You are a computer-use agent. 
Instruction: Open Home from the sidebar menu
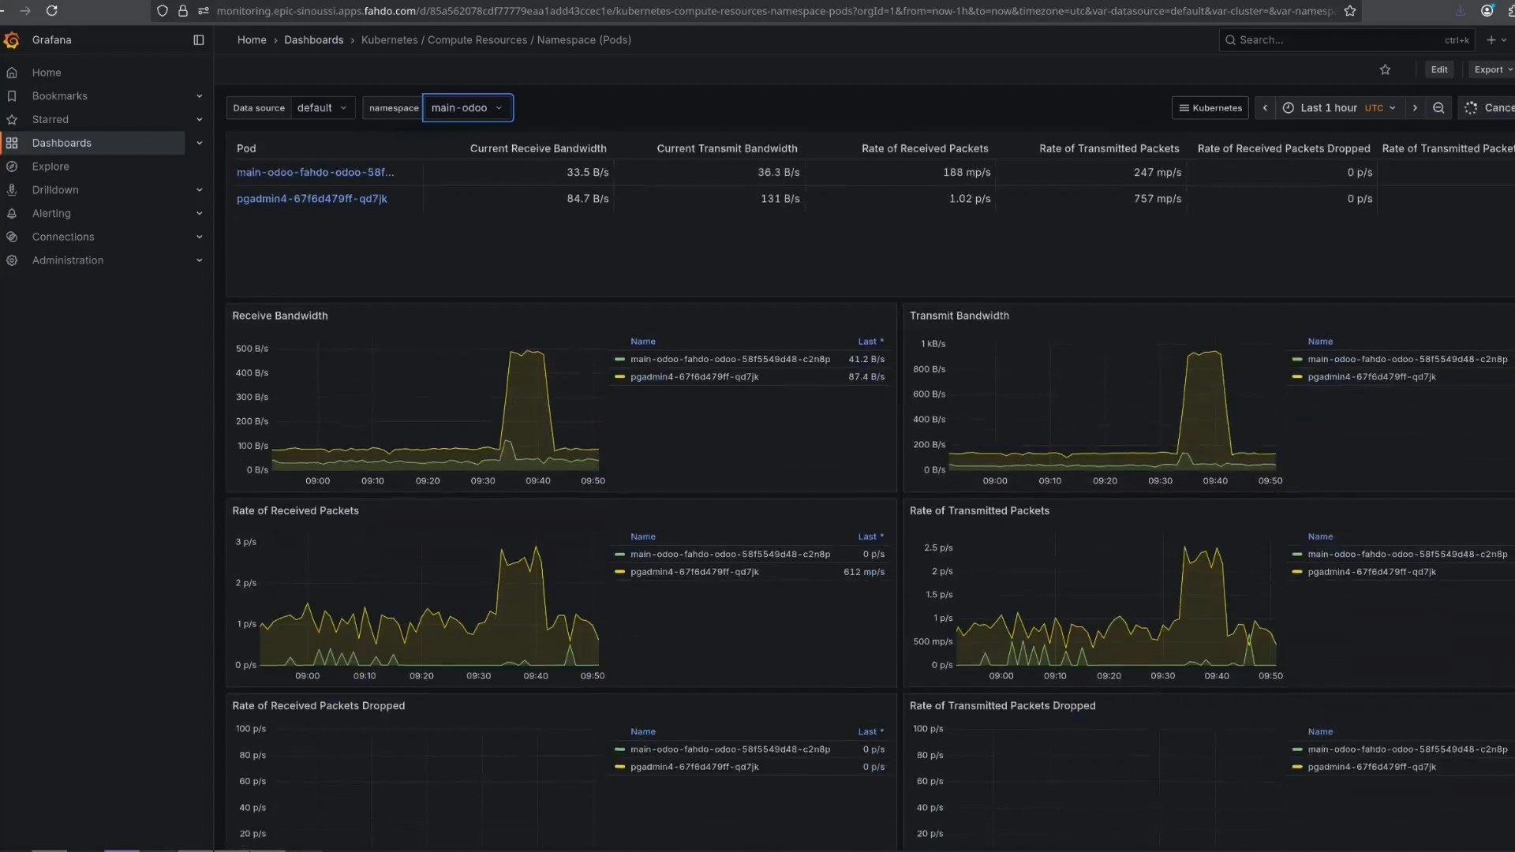click(x=47, y=73)
